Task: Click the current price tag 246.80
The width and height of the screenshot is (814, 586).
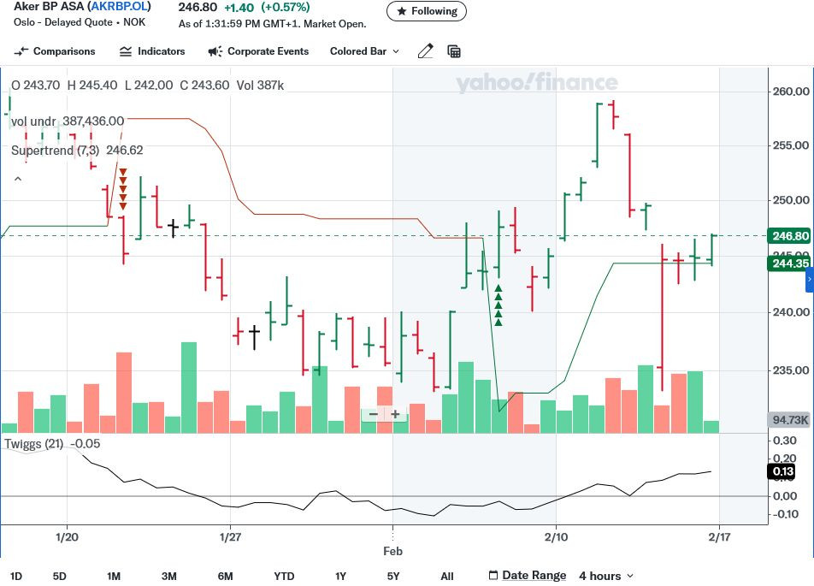Action: [789, 236]
